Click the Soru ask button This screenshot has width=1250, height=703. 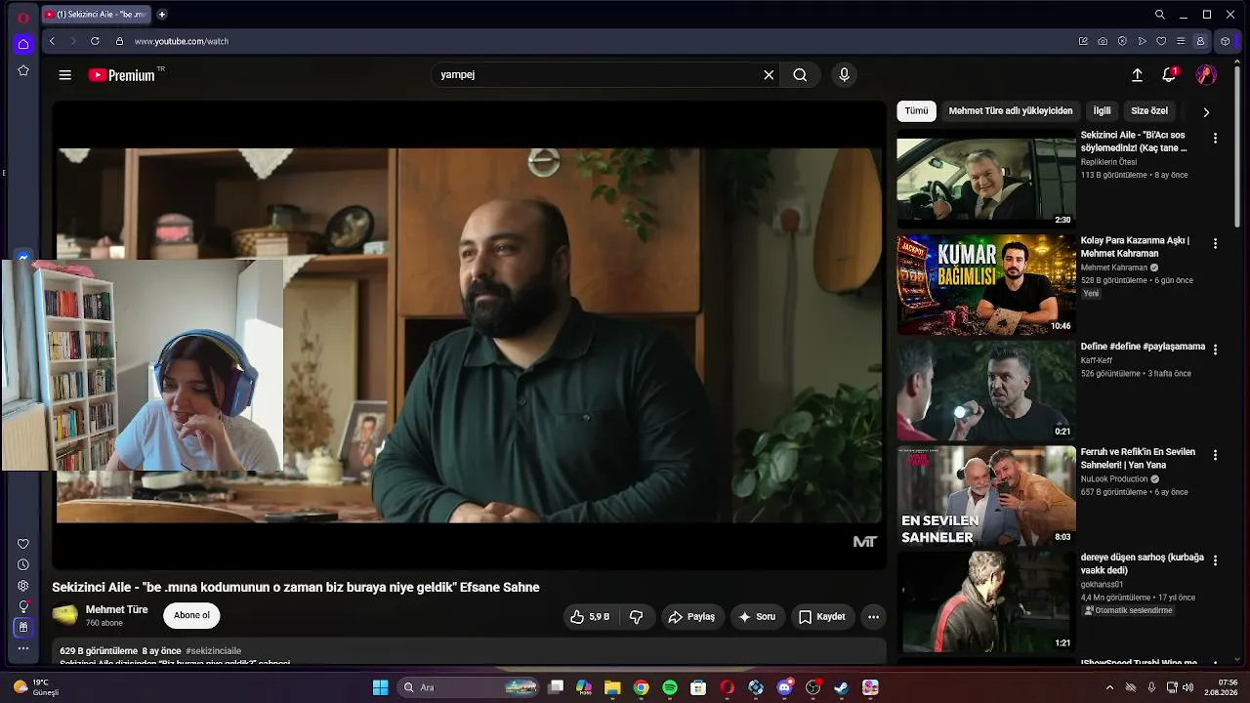(757, 616)
